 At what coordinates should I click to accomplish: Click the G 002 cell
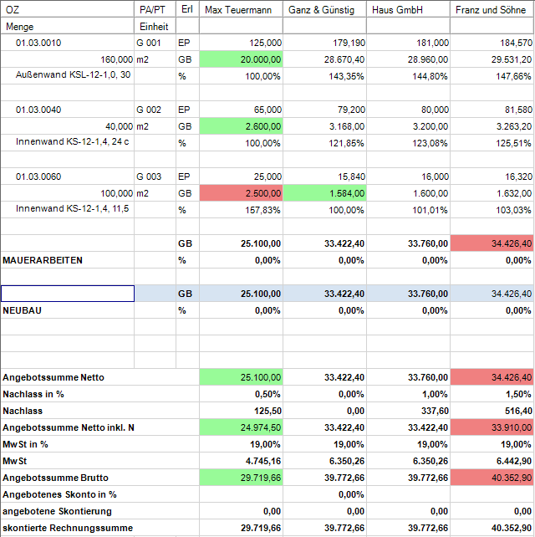[x=155, y=110]
